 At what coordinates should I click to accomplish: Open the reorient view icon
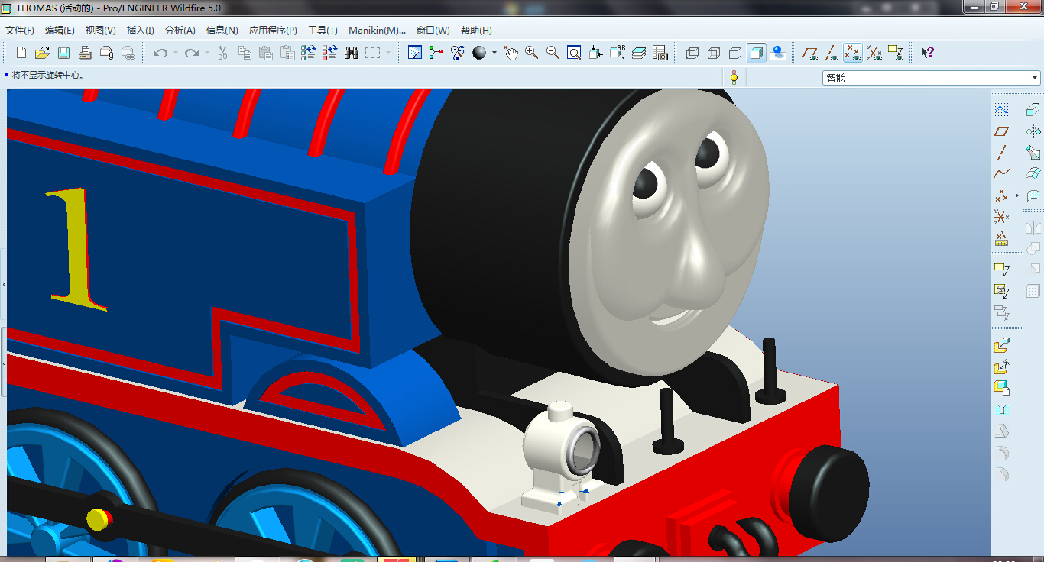point(595,53)
